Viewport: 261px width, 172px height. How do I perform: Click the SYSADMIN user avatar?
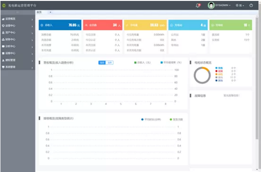pos(211,5)
